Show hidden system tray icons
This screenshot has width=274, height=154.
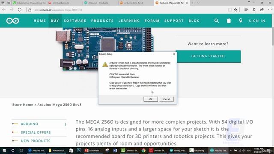click(x=231, y=150)
